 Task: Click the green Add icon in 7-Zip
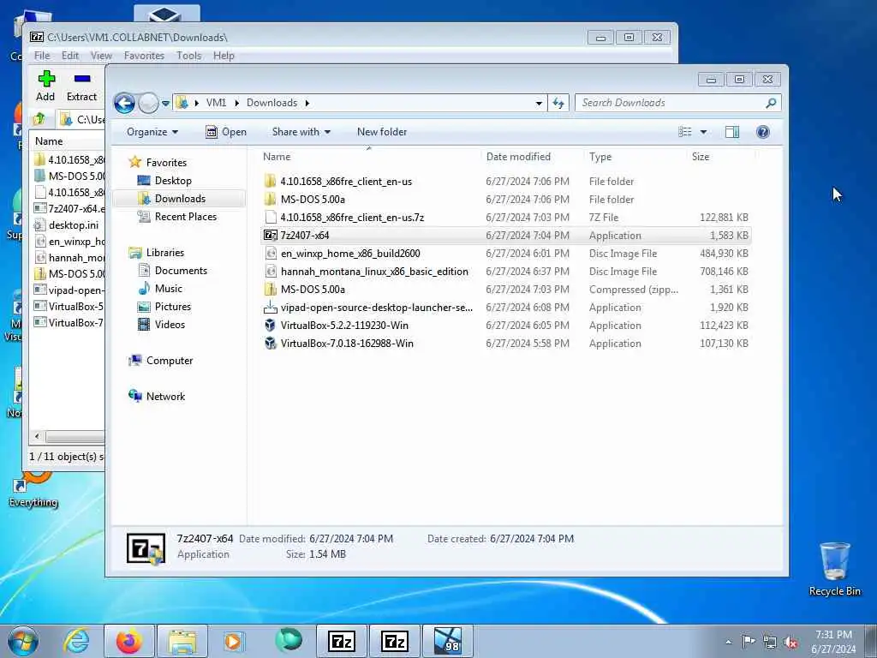(46, 78)
